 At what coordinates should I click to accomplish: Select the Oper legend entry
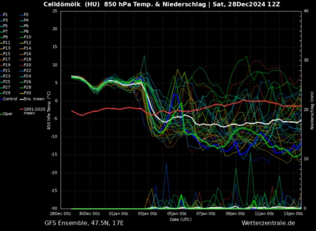point(8,114)
